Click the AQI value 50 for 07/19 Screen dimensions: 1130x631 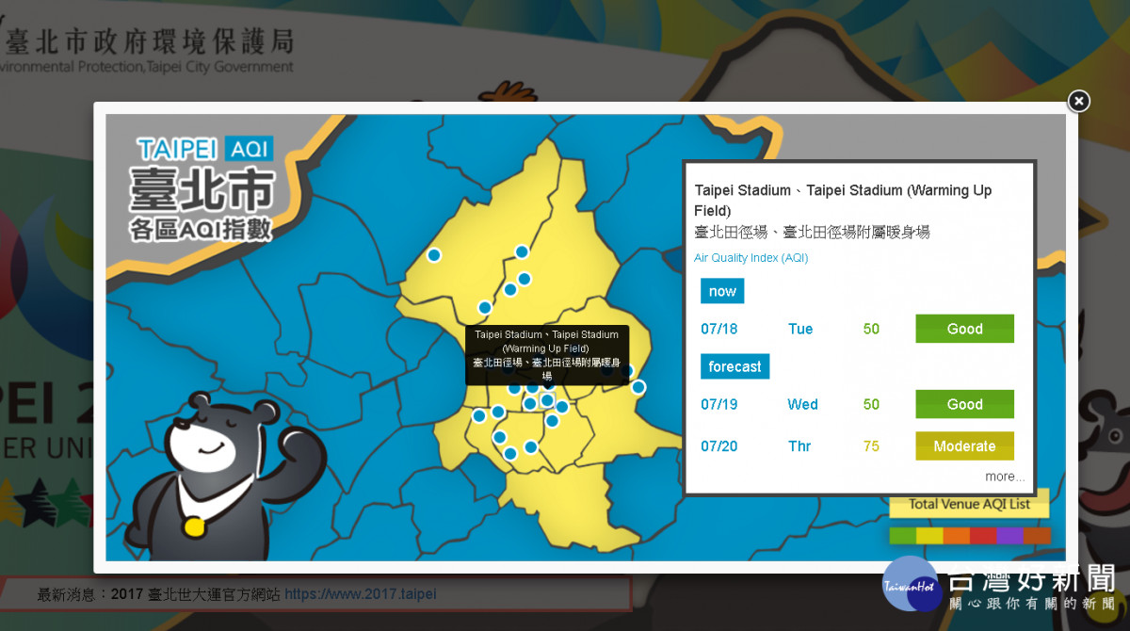click(x=871, y=404)
